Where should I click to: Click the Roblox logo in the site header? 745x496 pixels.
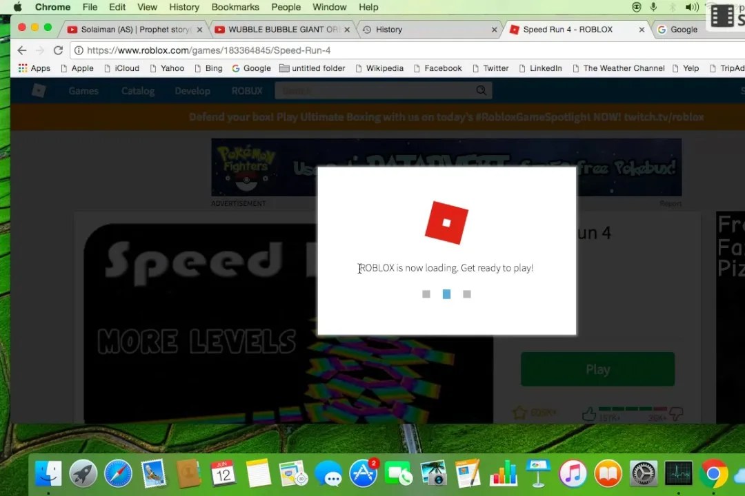pos(39,91)
